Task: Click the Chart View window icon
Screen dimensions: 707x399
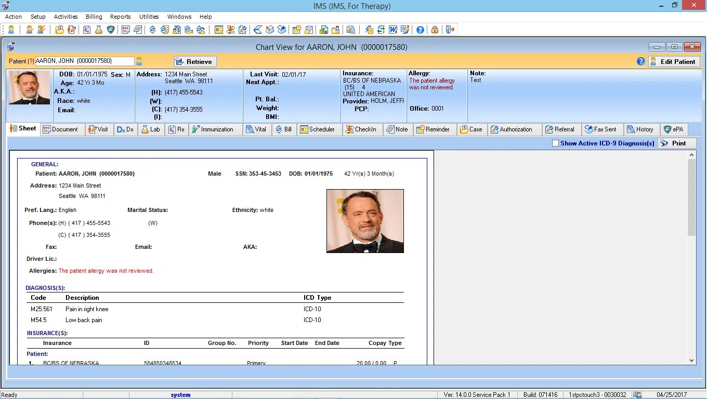Action: (10, 47)
